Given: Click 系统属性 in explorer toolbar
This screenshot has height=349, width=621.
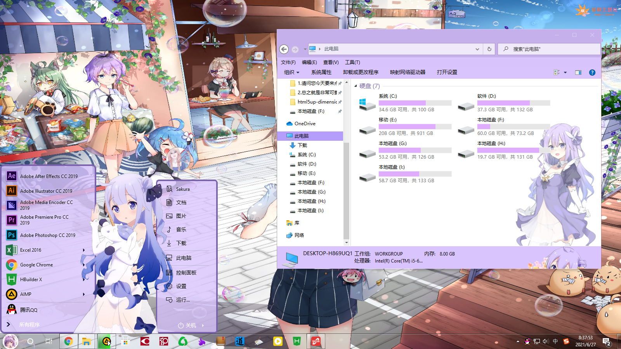Looking at the screenshot, I should pyautogui.click(x=321, y=72).
